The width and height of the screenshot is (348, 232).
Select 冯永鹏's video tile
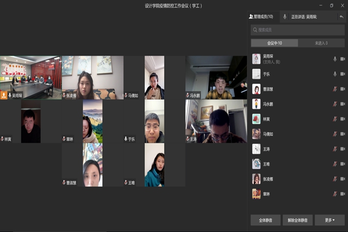coord(216,78)
